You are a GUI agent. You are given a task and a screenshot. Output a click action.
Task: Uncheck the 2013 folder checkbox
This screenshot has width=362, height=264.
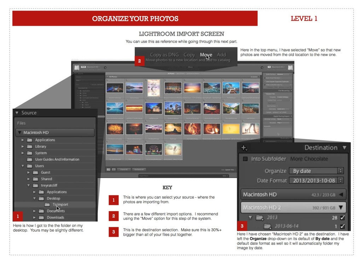[343, 218]
